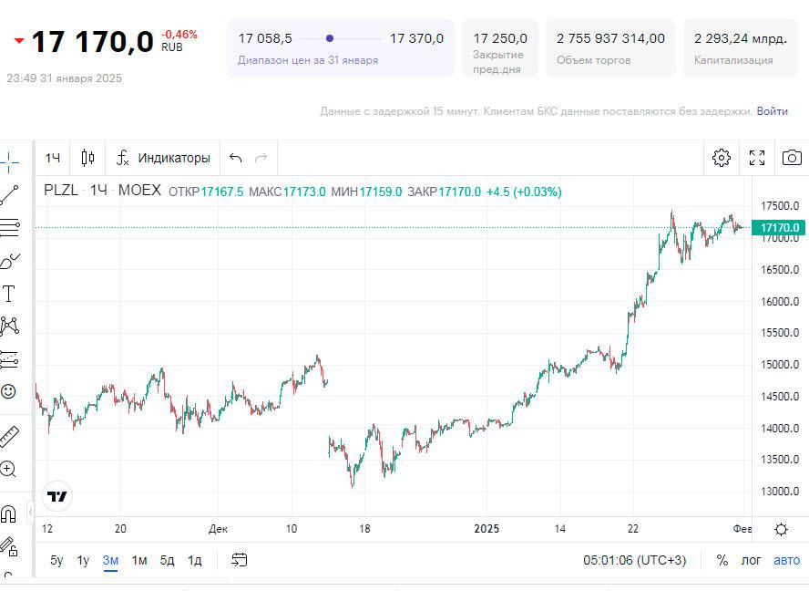Toggle magnet mode for drawings
The height and width of the screenshot is (591, 809).
[9, 513]
